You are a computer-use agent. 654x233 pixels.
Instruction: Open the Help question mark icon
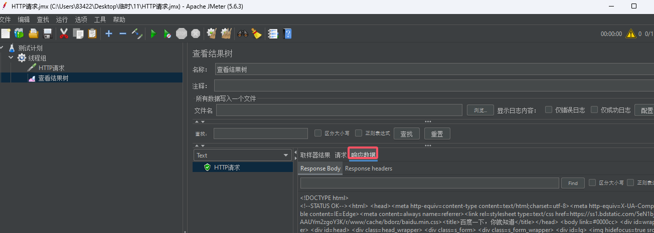click(287, 33)
